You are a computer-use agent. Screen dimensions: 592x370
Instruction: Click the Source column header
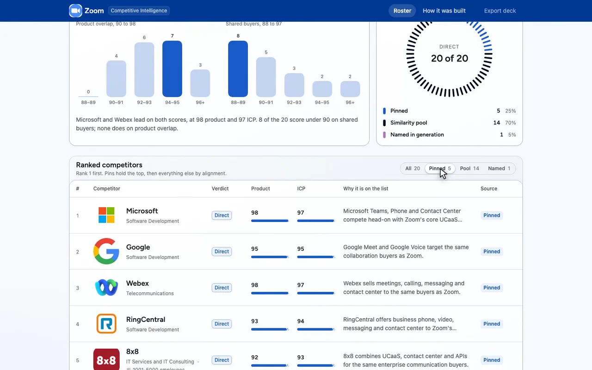[489, 189]
